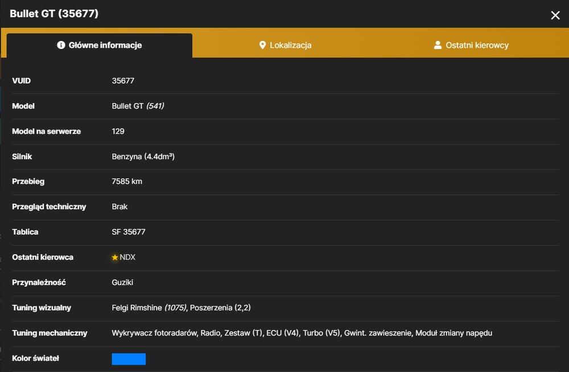Click the Przegląd techniczny Brak value
The image size is (569, 372).
point(119,207)
